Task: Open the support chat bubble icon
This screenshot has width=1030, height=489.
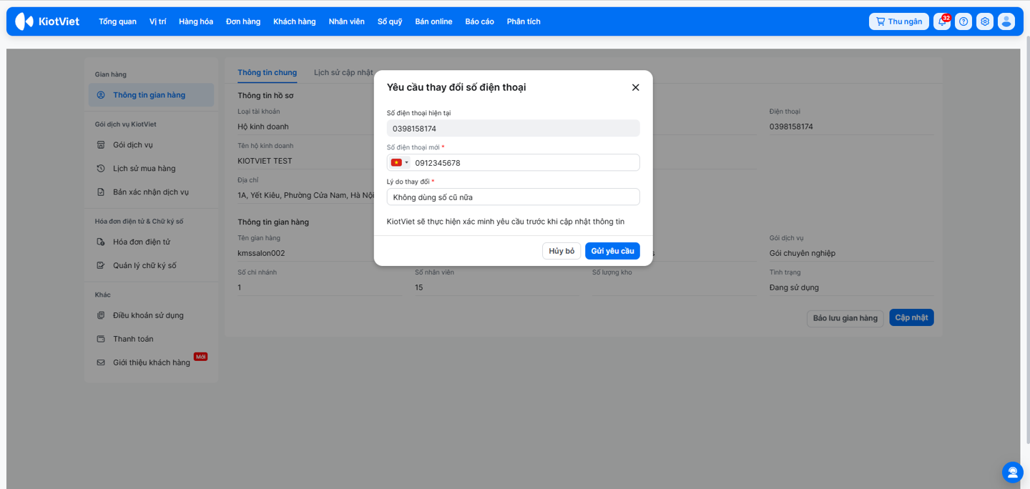Action: (1013, 472)
